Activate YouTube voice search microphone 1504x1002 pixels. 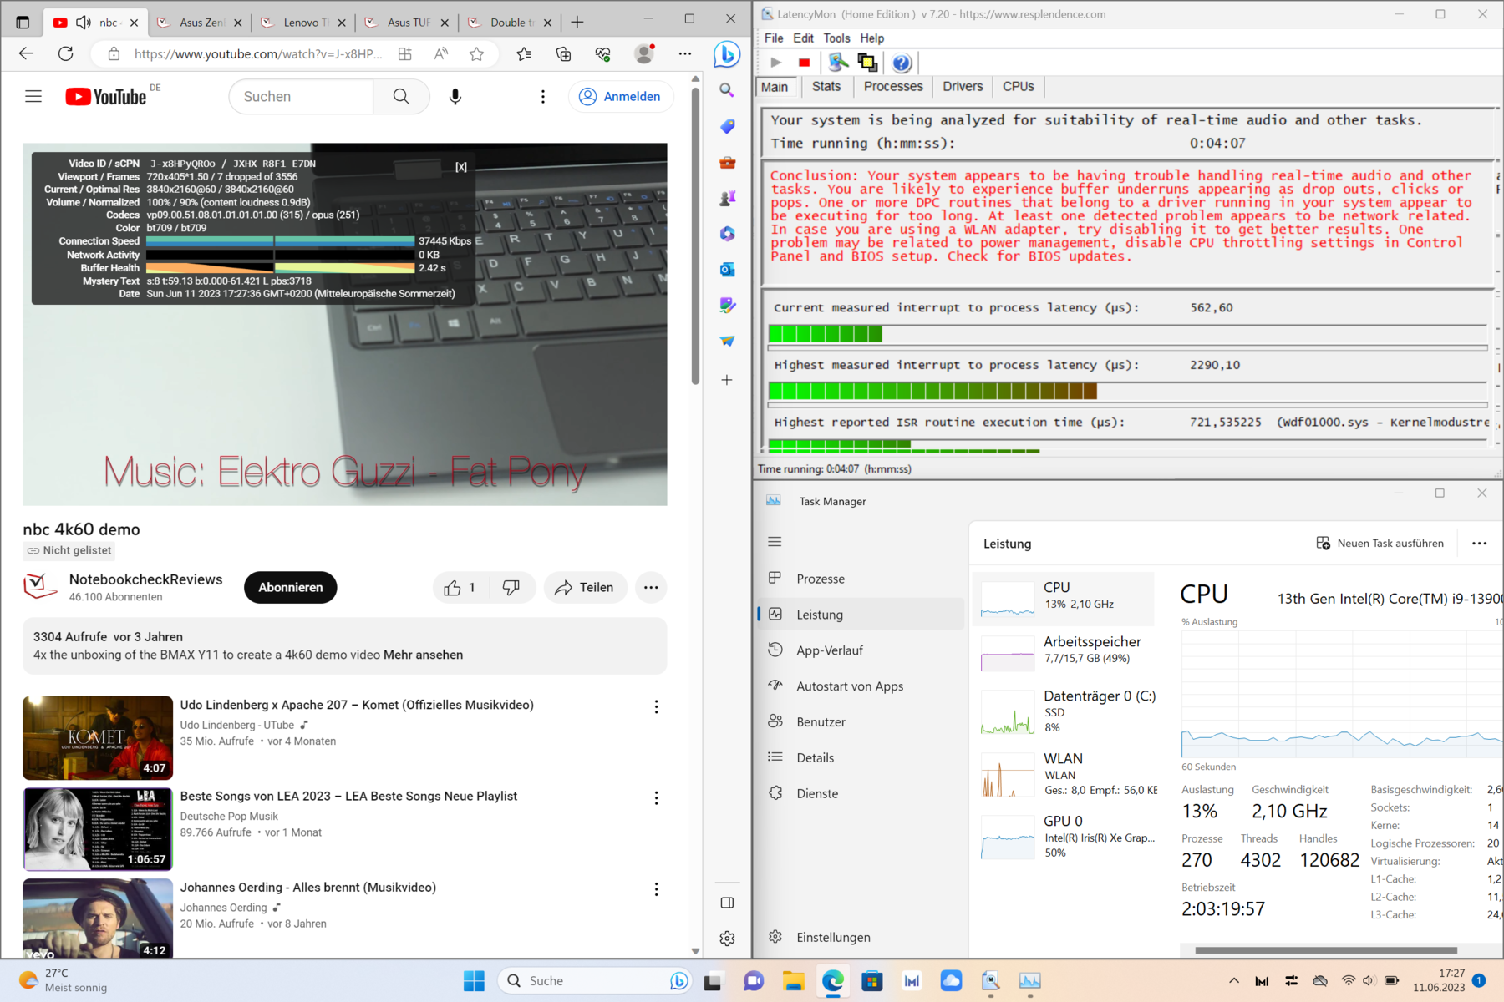(455, 97)
